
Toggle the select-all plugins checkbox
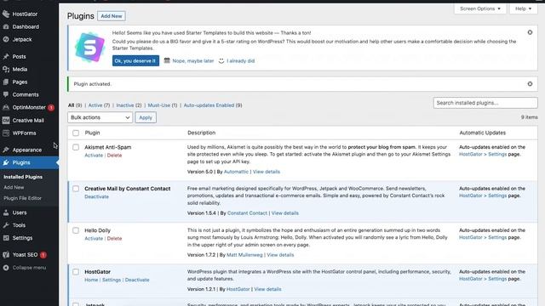(76, 133)
